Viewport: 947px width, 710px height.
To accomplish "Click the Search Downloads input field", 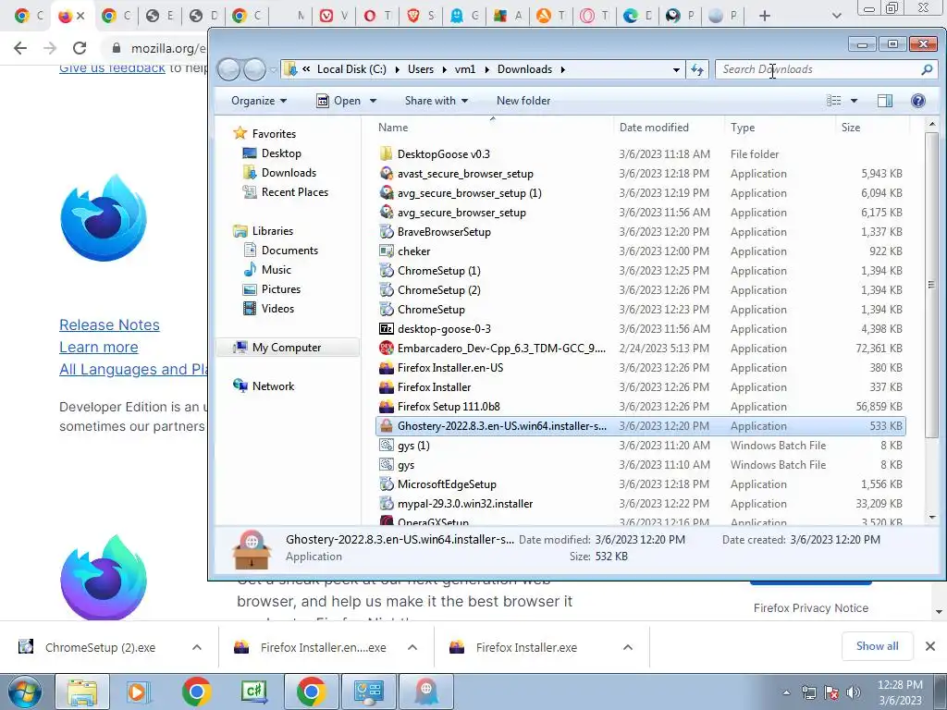I will pyautogui.click(x=818, y=69).
